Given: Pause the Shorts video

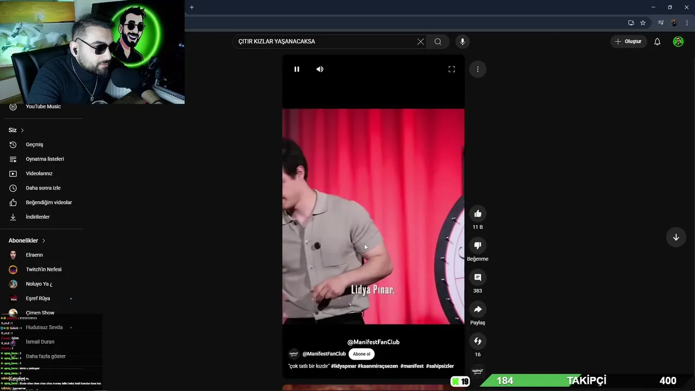Looking at the screenshot, I should pos(296,69).
